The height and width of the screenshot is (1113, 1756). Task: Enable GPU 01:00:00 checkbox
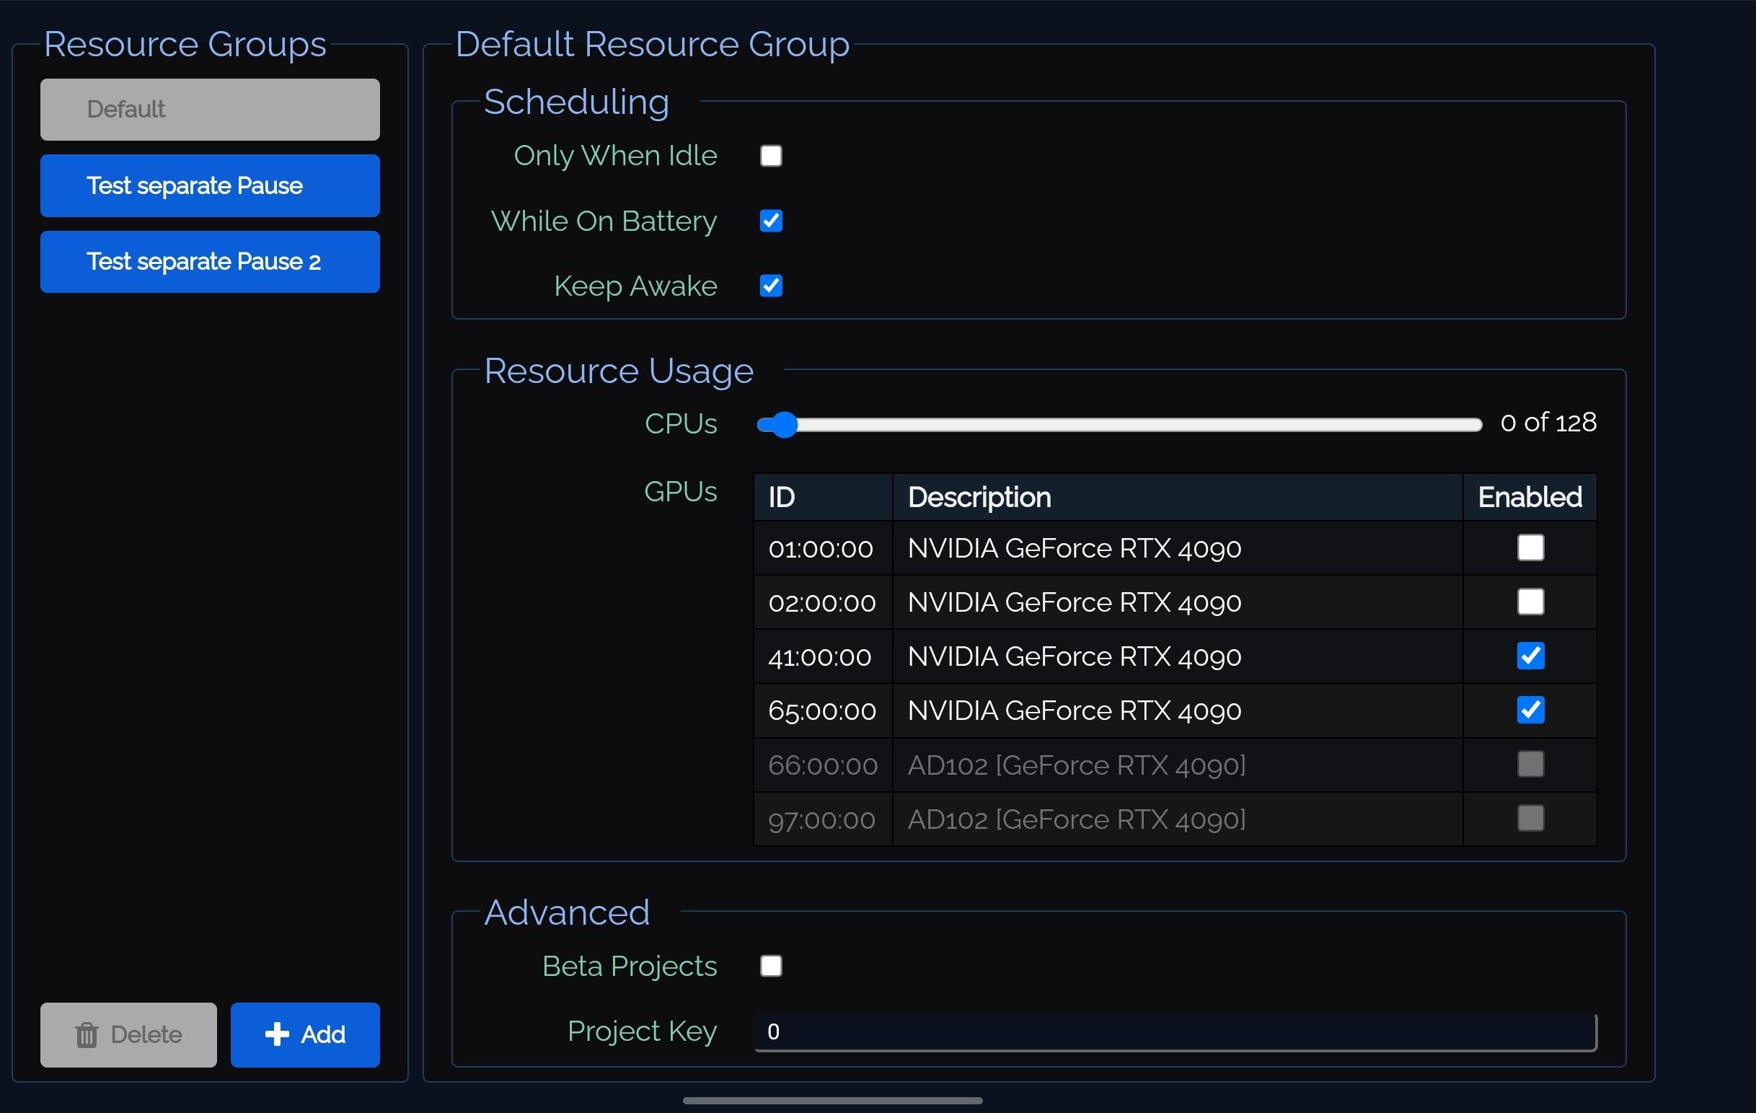coord(1530,547)
